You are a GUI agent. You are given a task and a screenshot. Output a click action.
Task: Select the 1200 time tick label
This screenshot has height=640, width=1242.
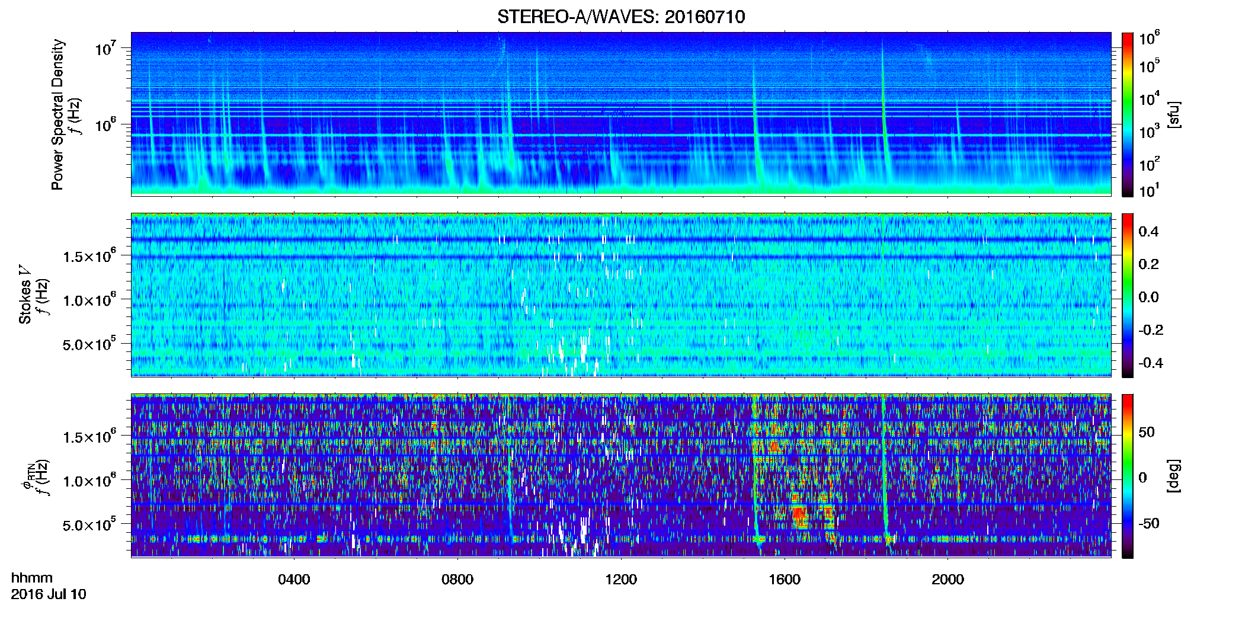point(621,580)
